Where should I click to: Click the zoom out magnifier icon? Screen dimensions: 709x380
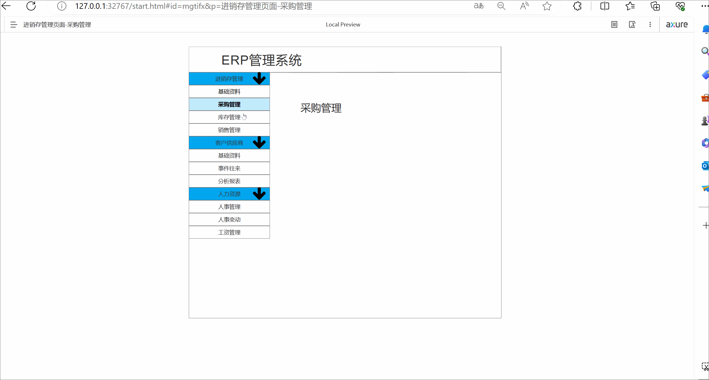click(x=501, y=6)
